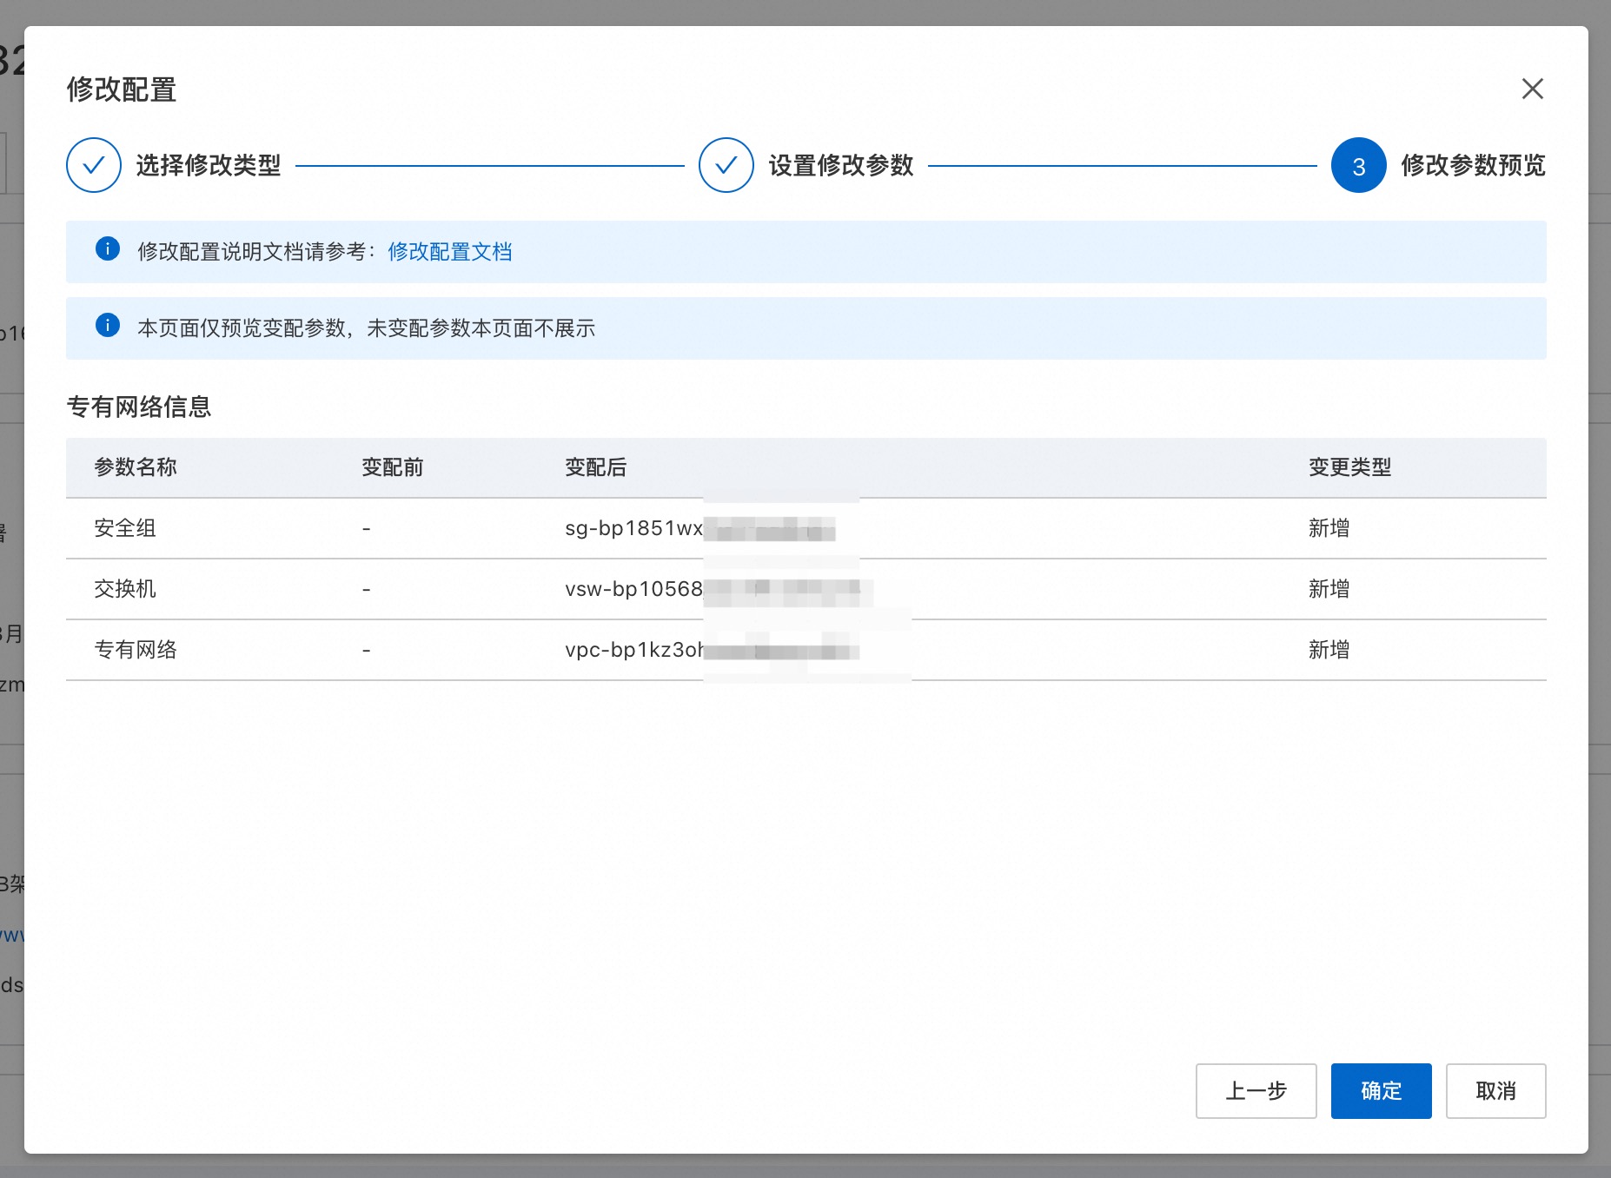The width and height of the screenshot is (1611, 1178).
Task: Click info icon beside 修改配置说明文档
Action: (x=108, y=249)
